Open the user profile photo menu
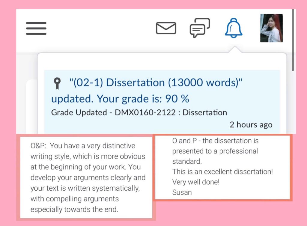Viewport: 307px width, 226px height. point(271,28)
